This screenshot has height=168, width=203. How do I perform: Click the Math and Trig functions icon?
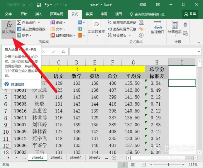pos(80,29)
